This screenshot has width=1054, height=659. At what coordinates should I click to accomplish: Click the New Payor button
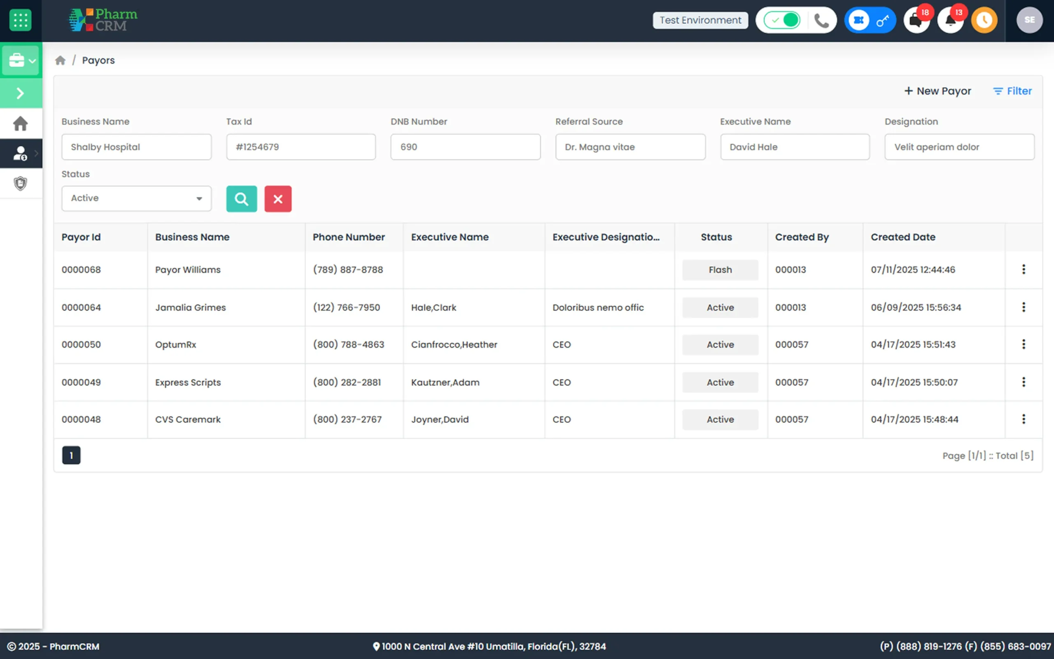[x=938, y=91]
